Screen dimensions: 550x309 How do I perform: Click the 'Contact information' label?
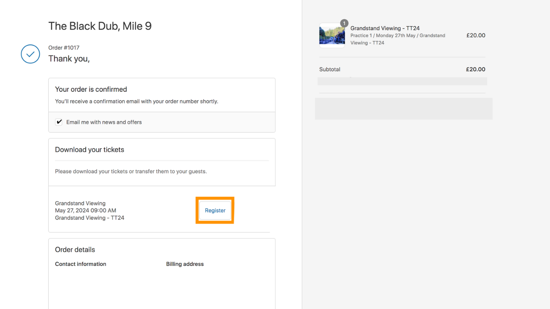81,264
